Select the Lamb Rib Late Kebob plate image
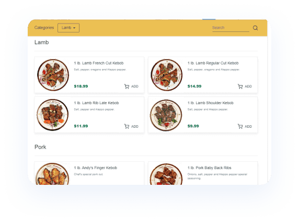 click(53, 115)
